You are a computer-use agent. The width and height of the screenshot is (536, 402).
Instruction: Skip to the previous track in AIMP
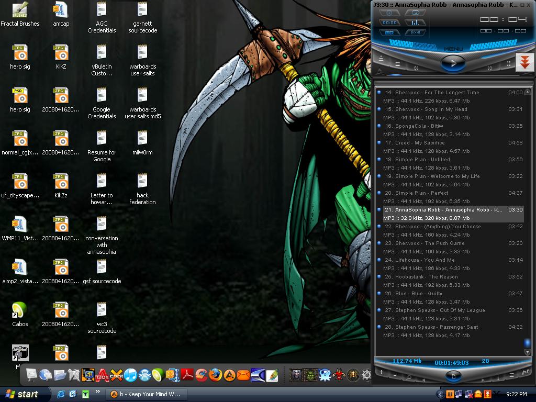click(x=416, y=68)
